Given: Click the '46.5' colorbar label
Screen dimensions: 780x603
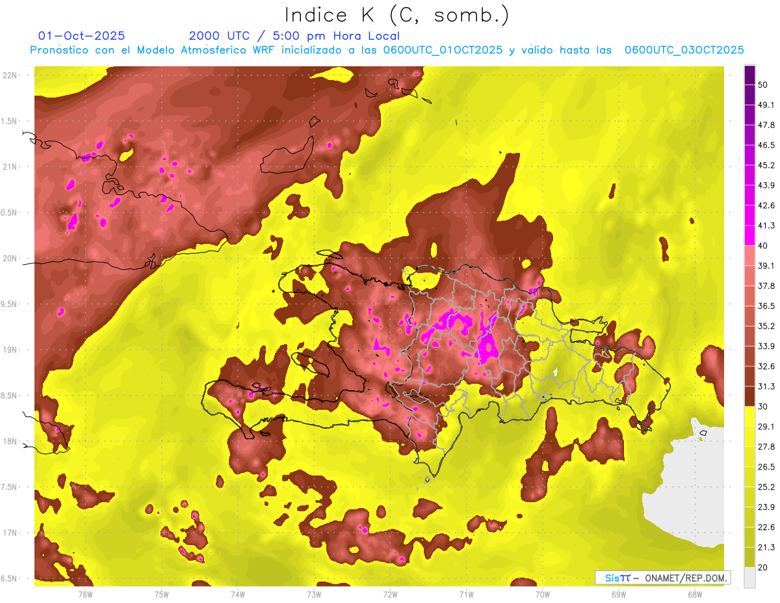Looking at the screenshot, I should (x=766, y=145).
